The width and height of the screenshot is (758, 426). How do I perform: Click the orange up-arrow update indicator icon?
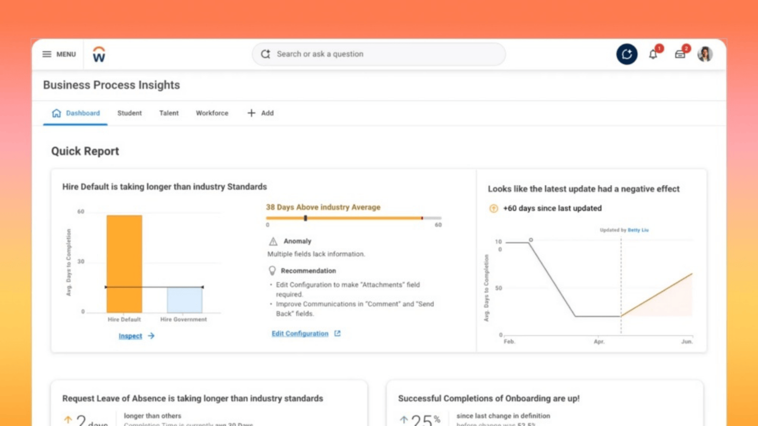click(x=493, y=208)
